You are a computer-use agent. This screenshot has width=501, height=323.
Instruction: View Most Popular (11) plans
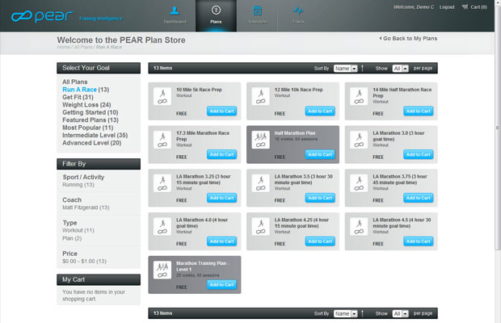pyautogui.click(x=88, y=128)
